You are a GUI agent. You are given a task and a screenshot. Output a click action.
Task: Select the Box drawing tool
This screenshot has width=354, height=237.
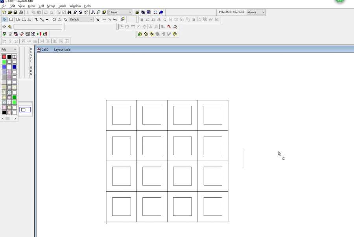click(11, 19)
